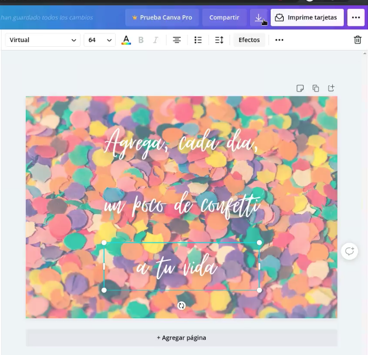Click the rotate handle below text box
The width and height of the screenshot is (368, 355).
(182, 306)
